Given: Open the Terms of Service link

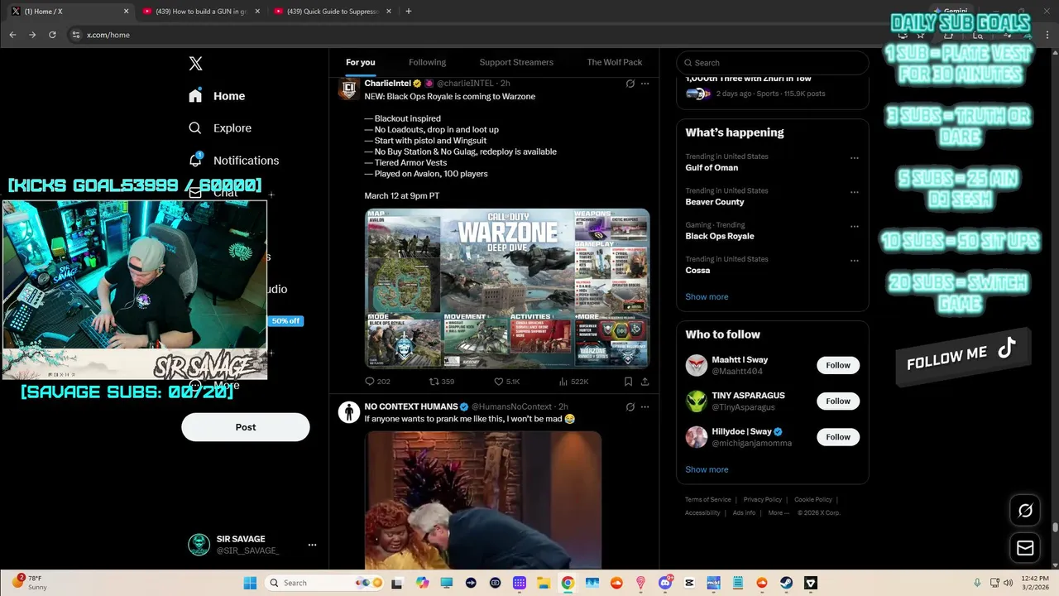Looking at the screenshot, I should pos(708,500).
